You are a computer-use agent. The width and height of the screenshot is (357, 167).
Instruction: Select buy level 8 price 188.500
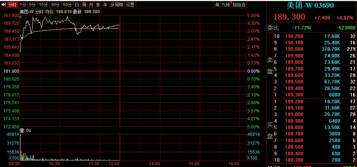tap(294, 147)
